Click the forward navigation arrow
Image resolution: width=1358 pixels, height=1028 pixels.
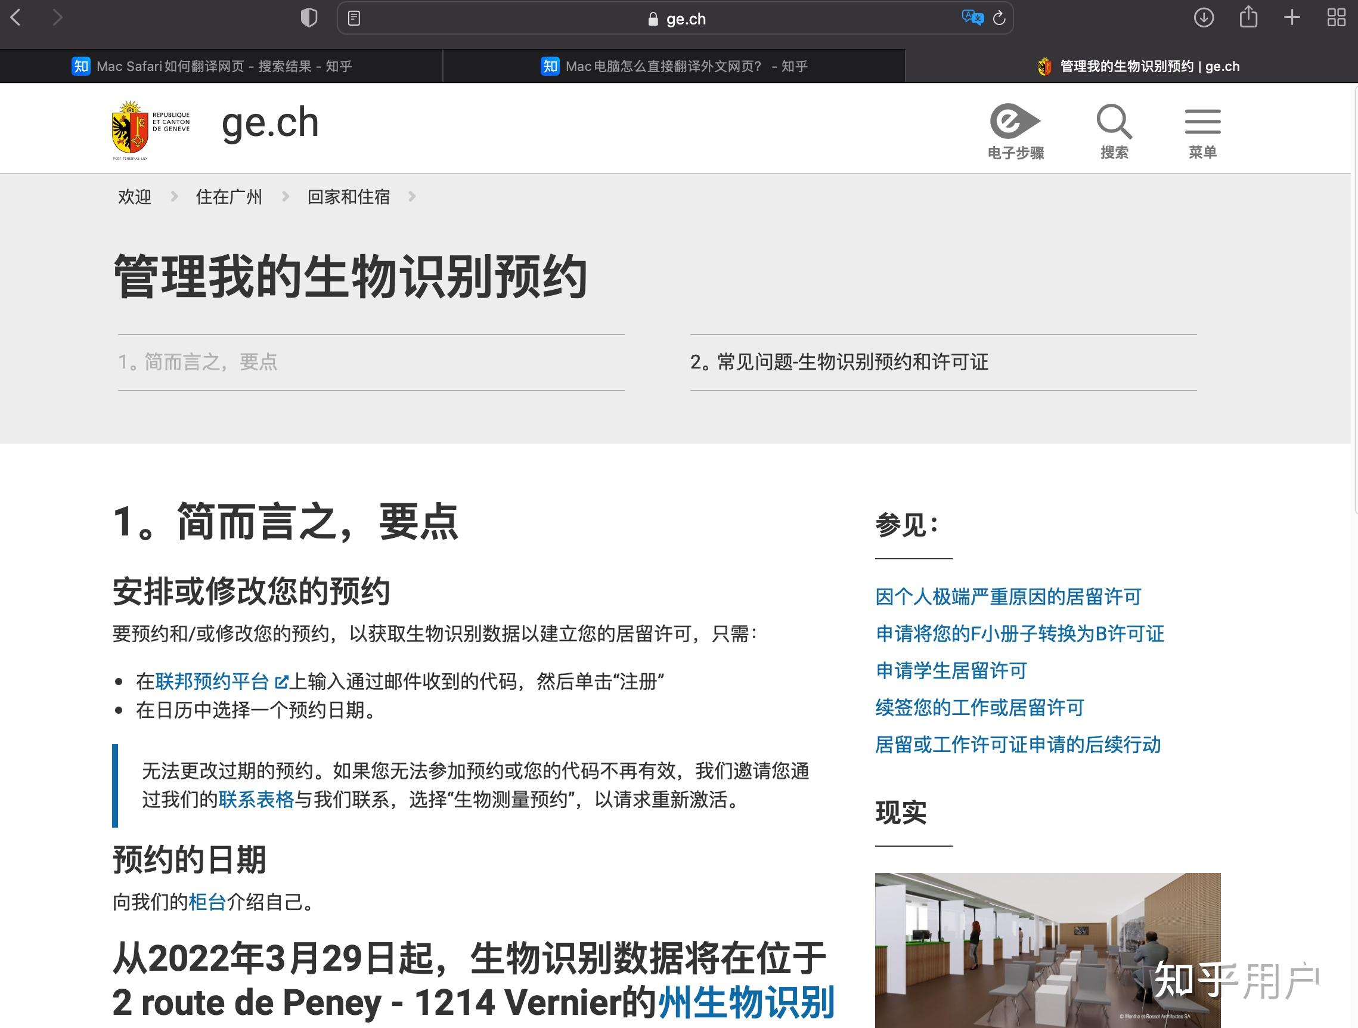pos(58,18)
